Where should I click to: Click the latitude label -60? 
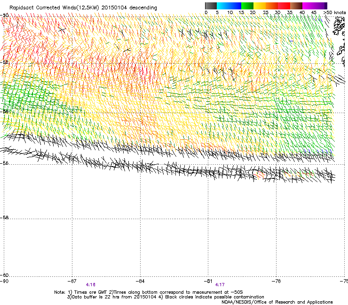4,275
